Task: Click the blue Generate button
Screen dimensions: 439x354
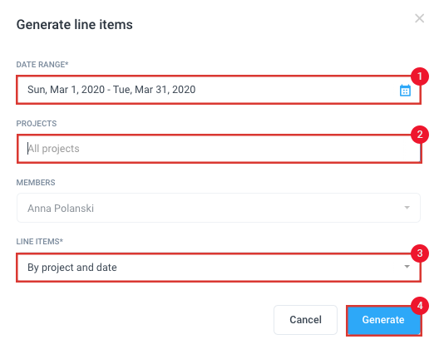Action: coord(383,320)
